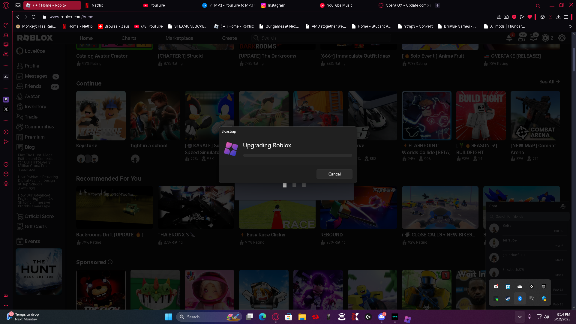Switch to the Instagram tab
The width and height of the screenshot is (576, 324).
tap(287, 5)
